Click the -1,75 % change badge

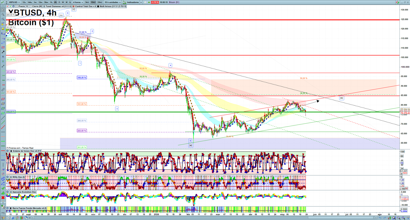click(x=155, y=2)
